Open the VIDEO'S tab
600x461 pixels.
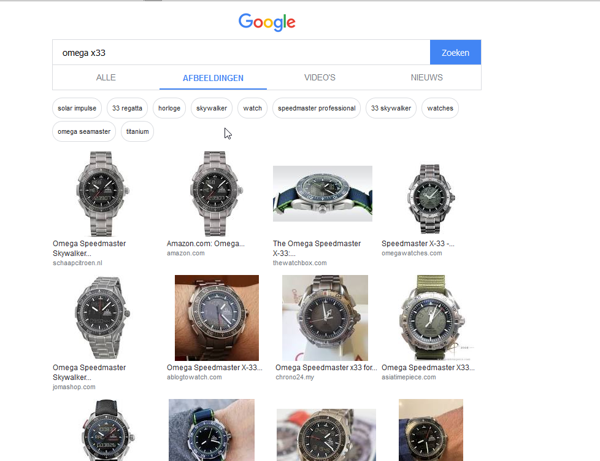[x=320, y=78]
